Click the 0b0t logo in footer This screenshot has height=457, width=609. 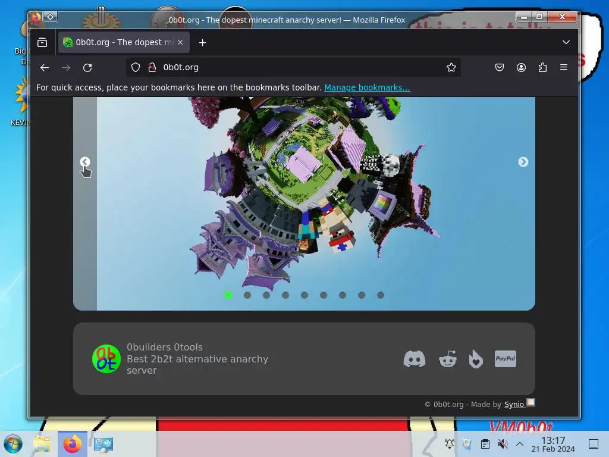[x=106, y=359]
